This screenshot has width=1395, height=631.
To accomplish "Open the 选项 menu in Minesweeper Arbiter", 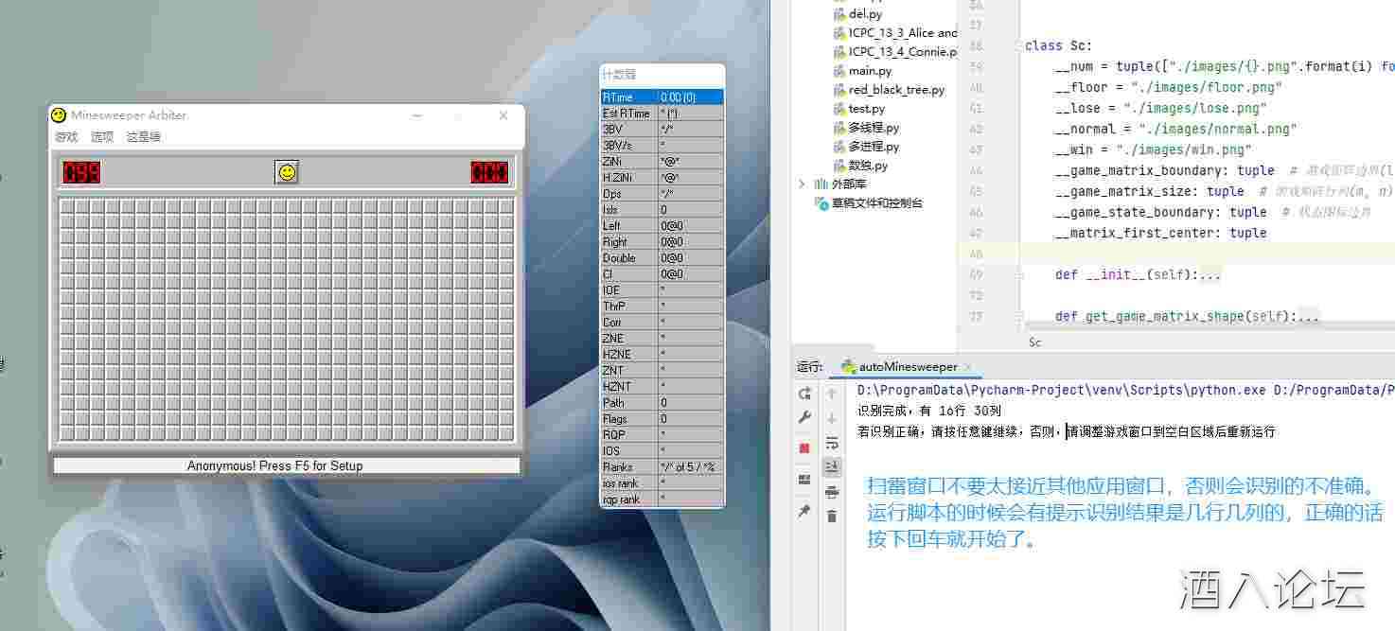I will coord(102,137).
